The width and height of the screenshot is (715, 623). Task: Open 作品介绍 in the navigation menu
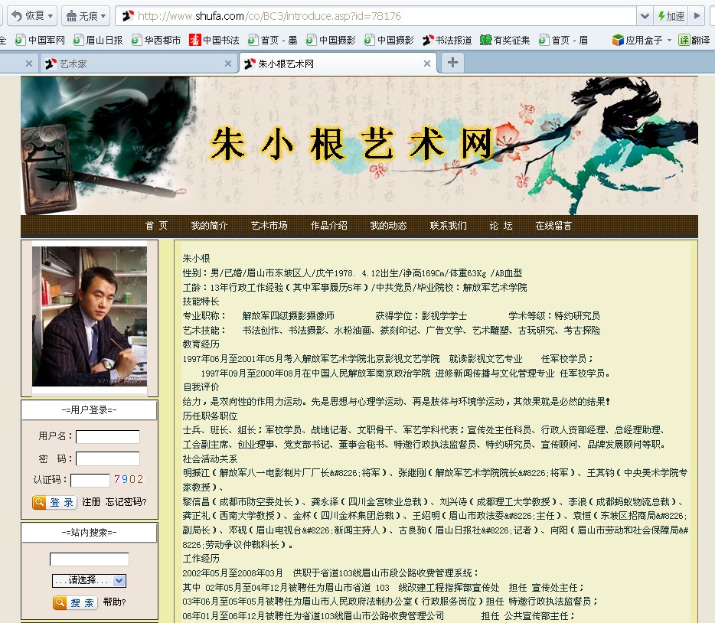click(x=329, y=226)
